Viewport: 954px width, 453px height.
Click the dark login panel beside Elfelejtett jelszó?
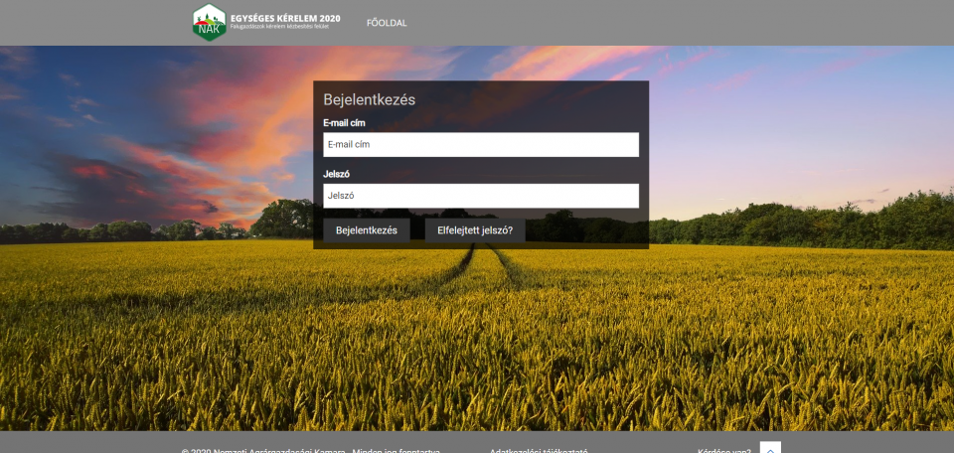[586, 230]
